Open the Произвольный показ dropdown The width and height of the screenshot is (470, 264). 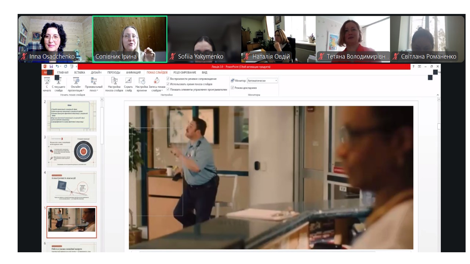tap(94, 84)
